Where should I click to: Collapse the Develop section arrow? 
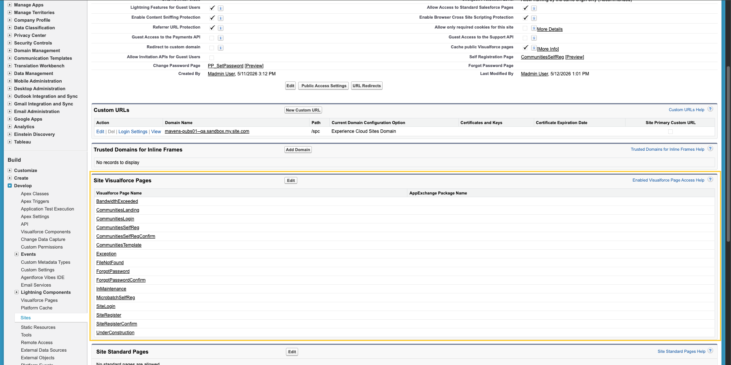coord(10,186)
